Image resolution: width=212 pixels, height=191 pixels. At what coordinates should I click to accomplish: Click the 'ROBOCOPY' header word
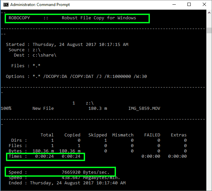19,18
